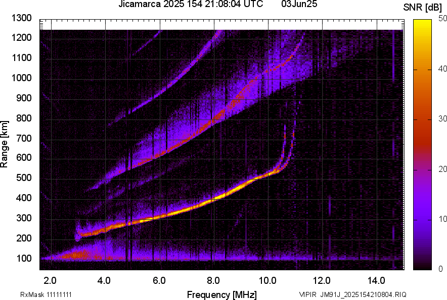Click the frequency tick label '8.0'

pyautogui.click(x=213, y=281)
